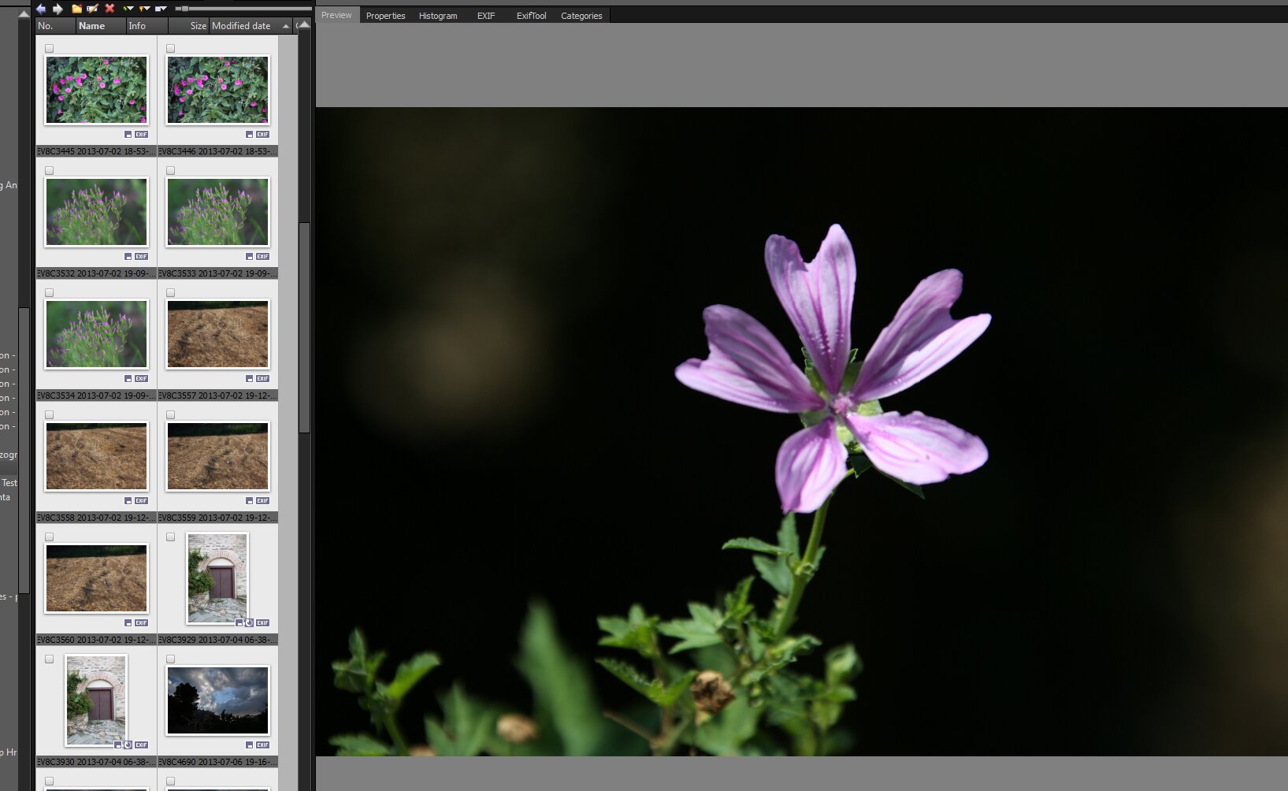Image resolution: width=1288 pixels, height=791 pixels.
Task: Click the EXIF badge on EV8C3446
Action: pos(262,135)
